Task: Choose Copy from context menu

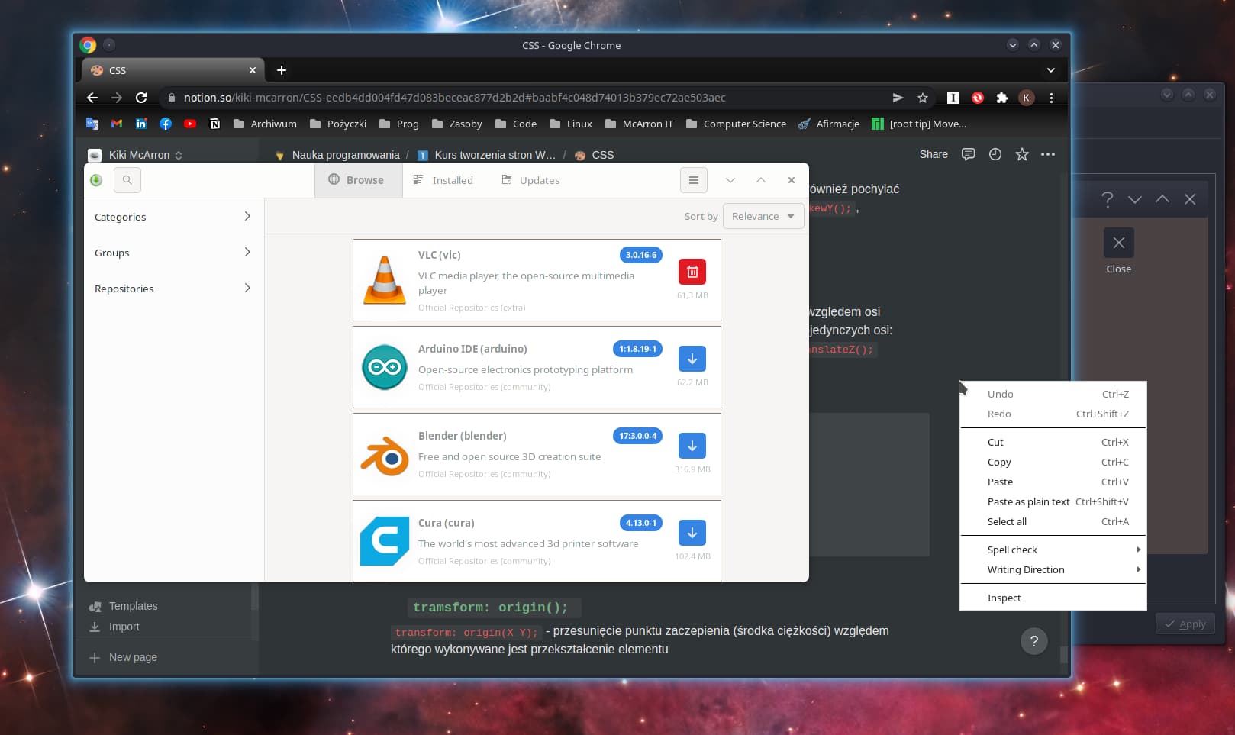Action: (x=1053, y=462)
